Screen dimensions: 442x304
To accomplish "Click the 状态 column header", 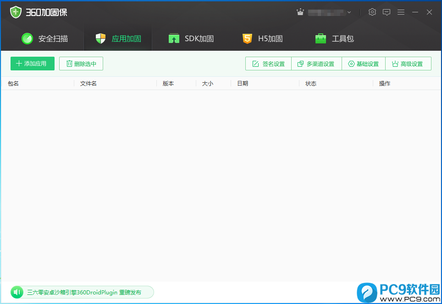I will tap(311, 84).
